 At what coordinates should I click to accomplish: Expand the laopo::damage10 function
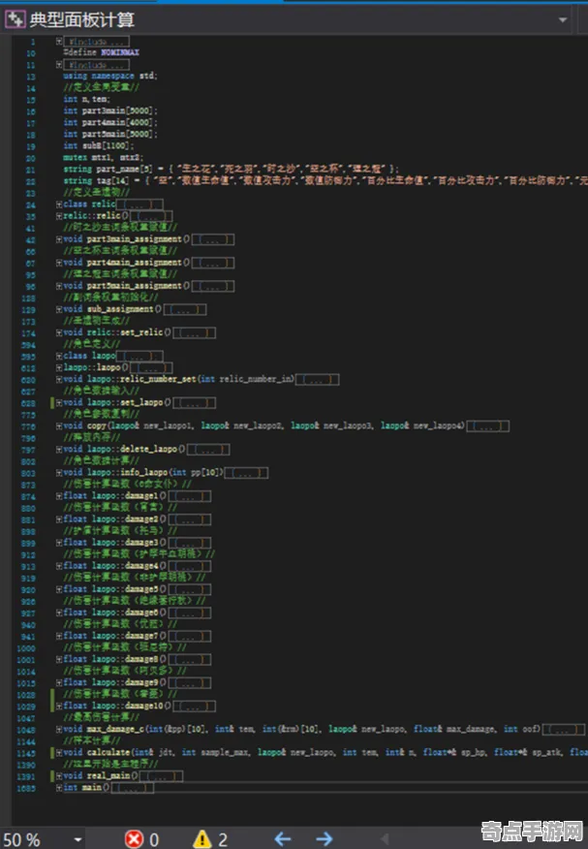tap(59, 706)
